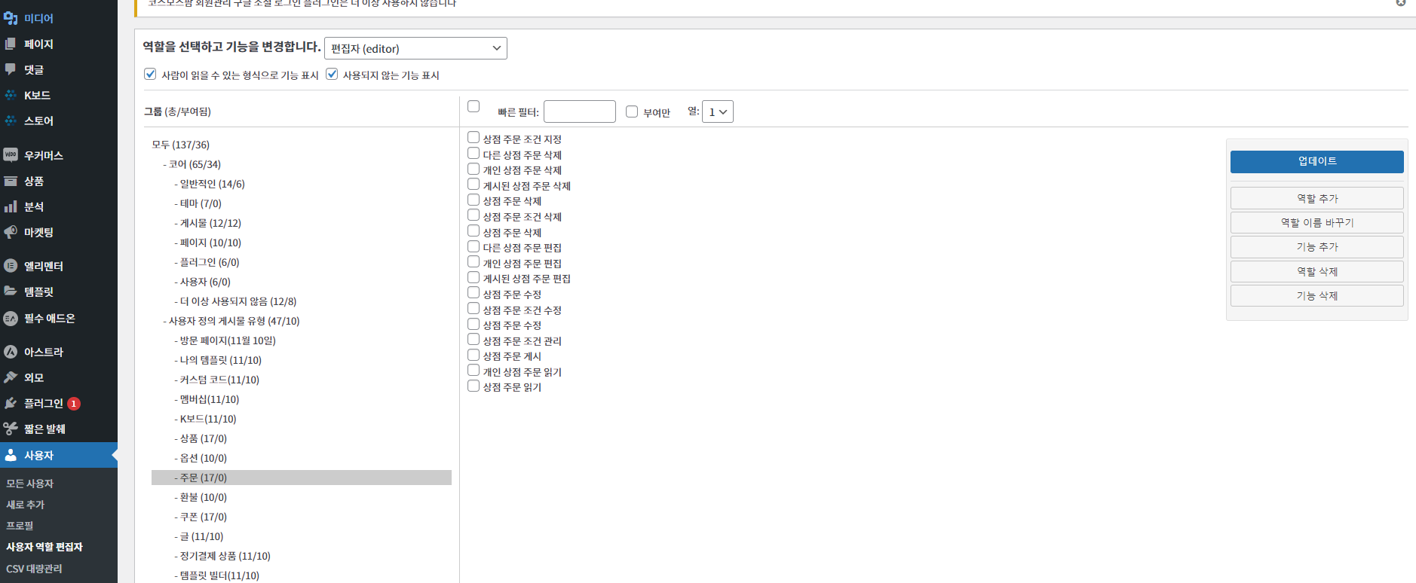Click the 페이지 sidebar icon
The width and height of the screenshot is (1416, 583).
[x=11, y=44]
